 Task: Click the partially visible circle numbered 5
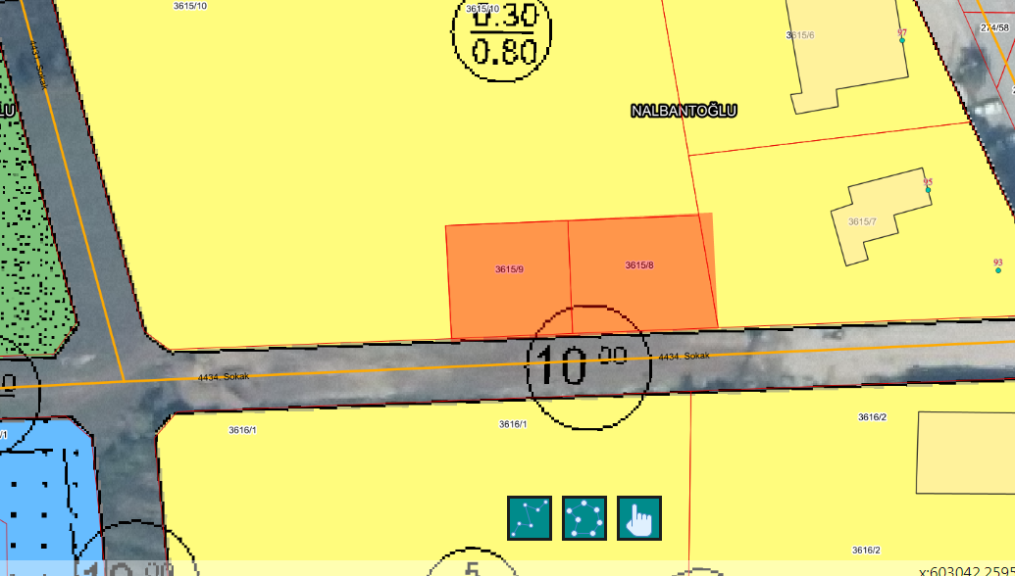(473, 566)
